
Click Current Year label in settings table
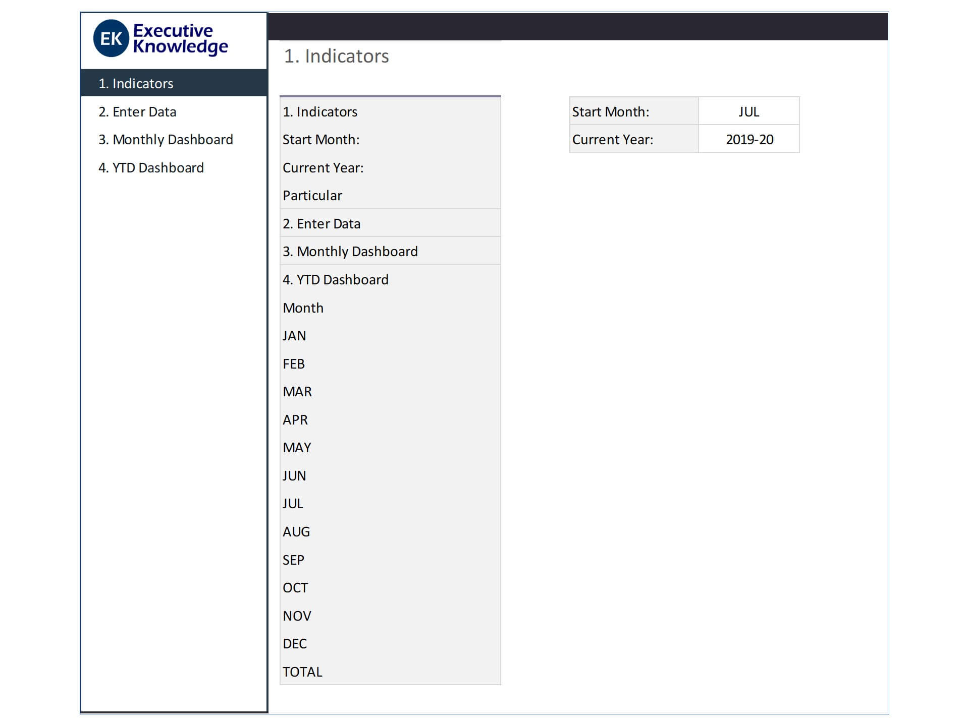coord(612,140)
